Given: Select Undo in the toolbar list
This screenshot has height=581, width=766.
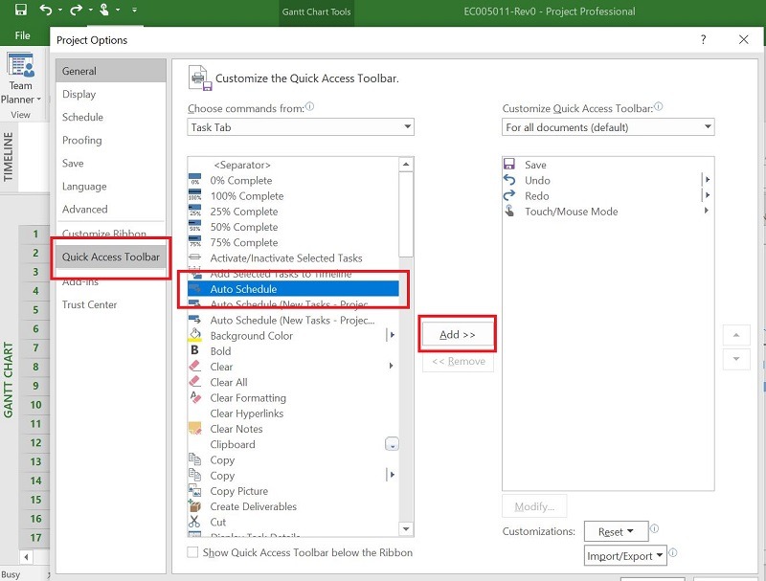Looking at the screenshot, I should point(608,180).
